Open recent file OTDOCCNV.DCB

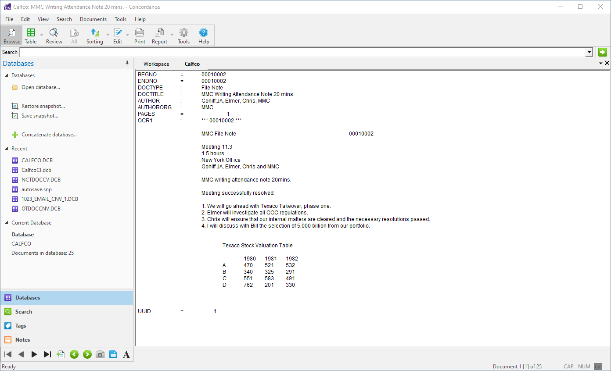[41, 209]
